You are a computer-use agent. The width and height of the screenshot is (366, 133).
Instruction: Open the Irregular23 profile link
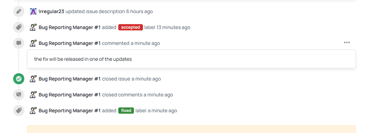[51, 11]
